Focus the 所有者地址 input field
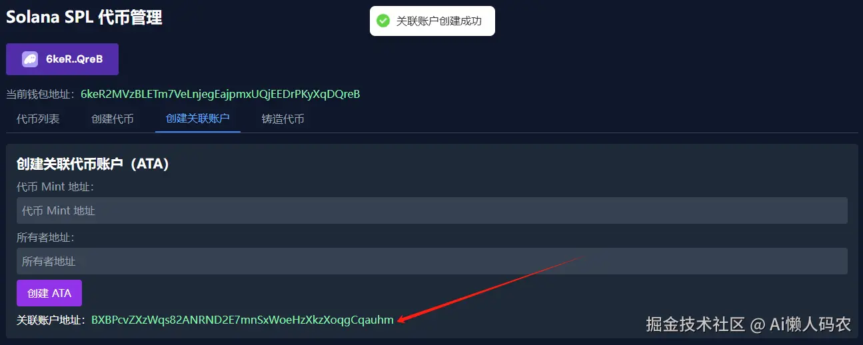The image size is (863, 345). click(x=432, y=261)
